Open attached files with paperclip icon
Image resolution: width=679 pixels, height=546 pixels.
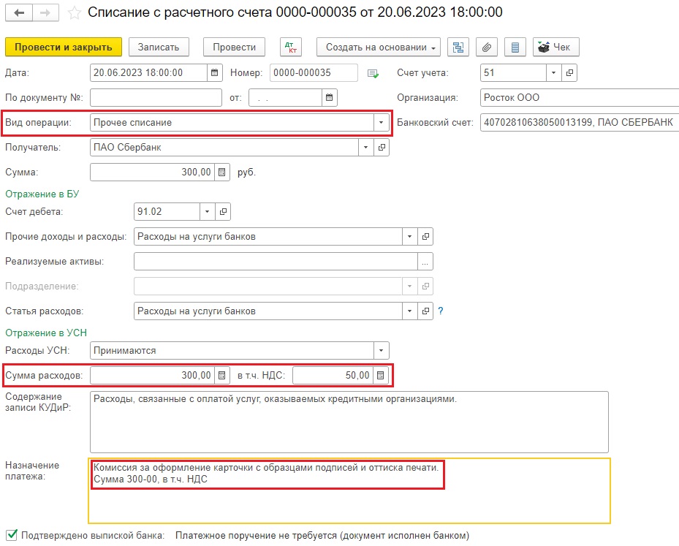487,48
